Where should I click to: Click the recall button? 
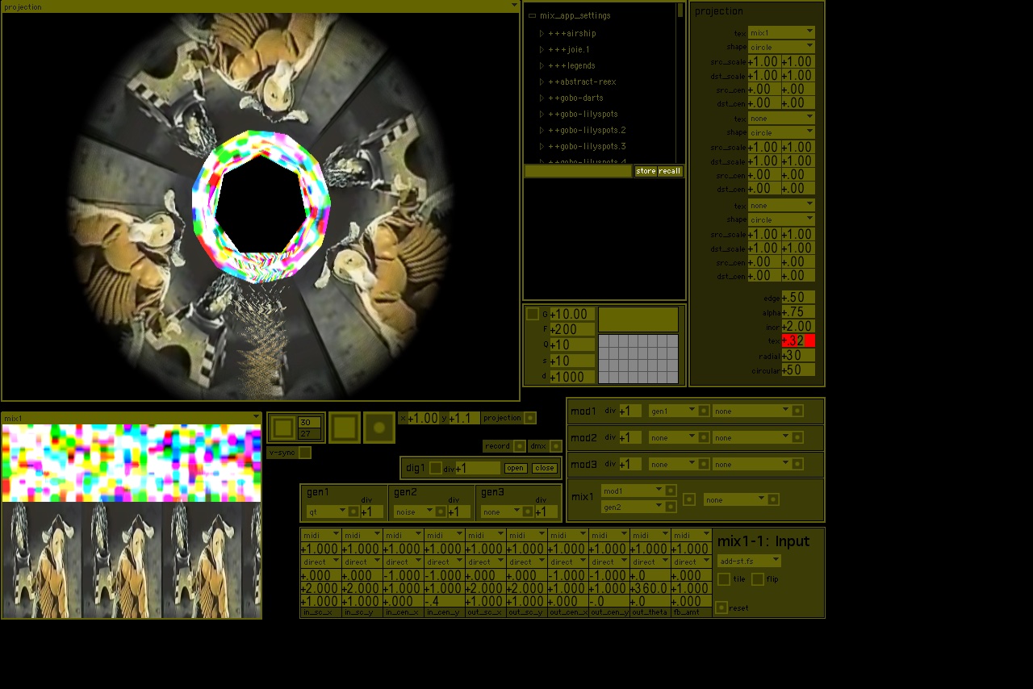point(670,171)
